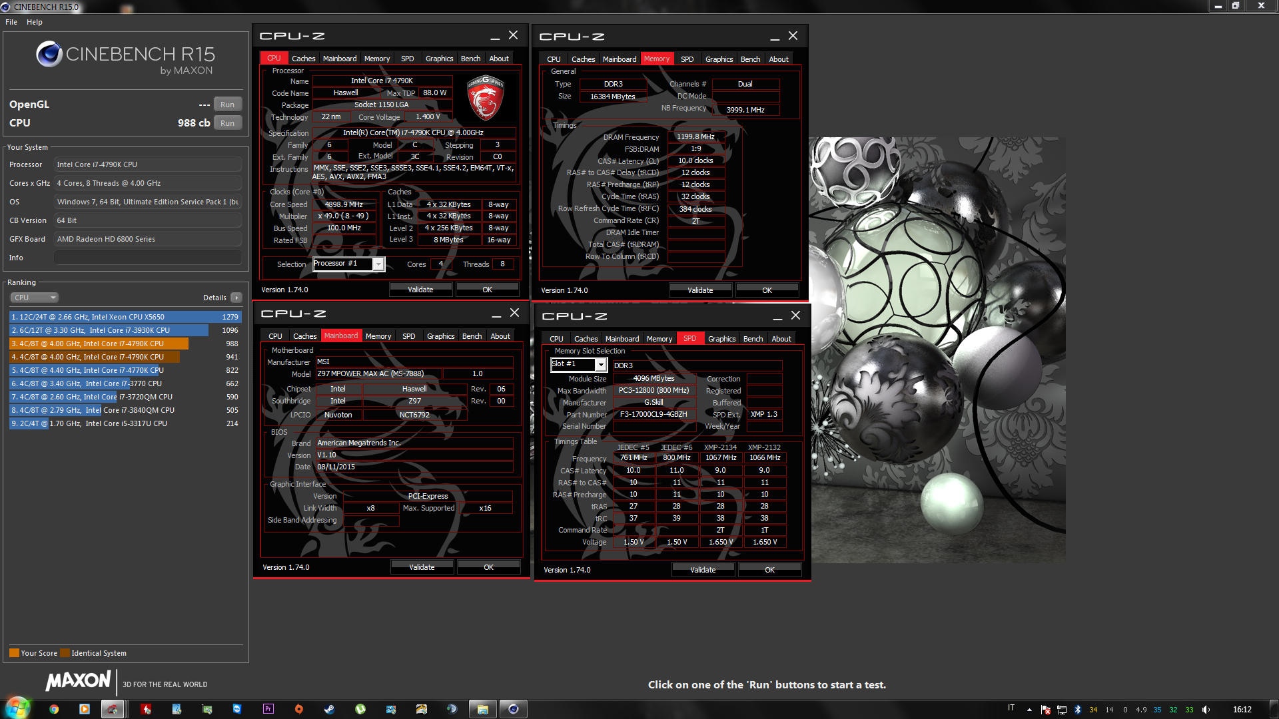Click the Details label in Ranking

[x=214, y=298]
